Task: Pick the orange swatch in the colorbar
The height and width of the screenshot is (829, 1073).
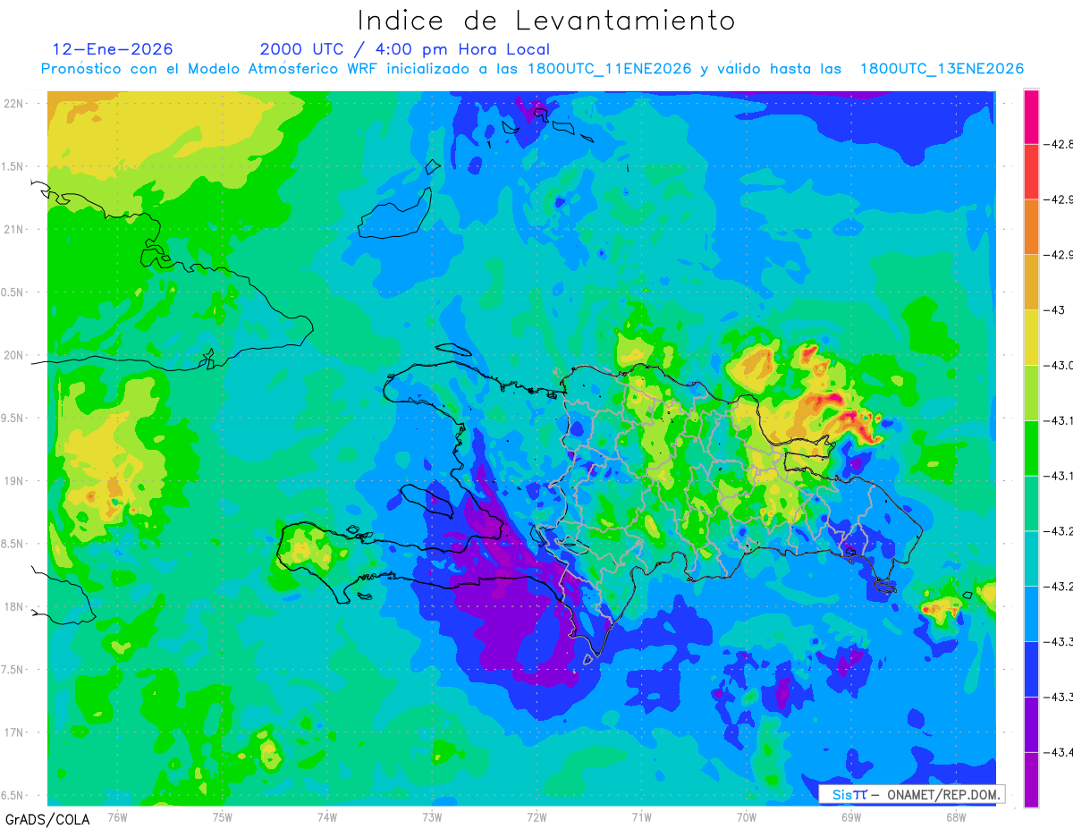Action: tap(1031, 227)
